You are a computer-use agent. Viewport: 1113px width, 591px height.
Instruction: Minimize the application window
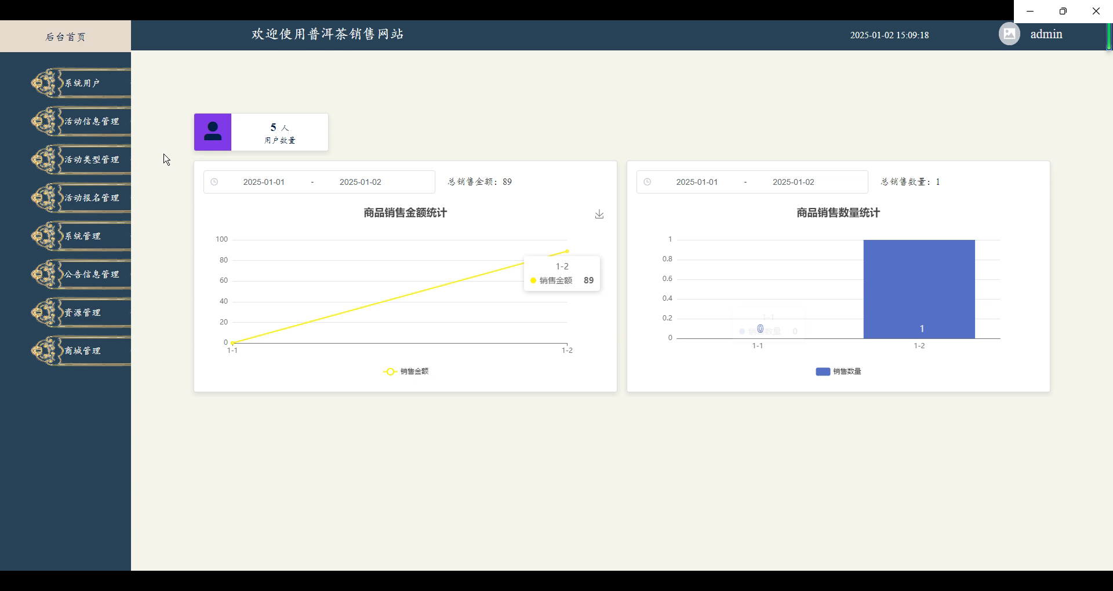[x=1030, y=11]
